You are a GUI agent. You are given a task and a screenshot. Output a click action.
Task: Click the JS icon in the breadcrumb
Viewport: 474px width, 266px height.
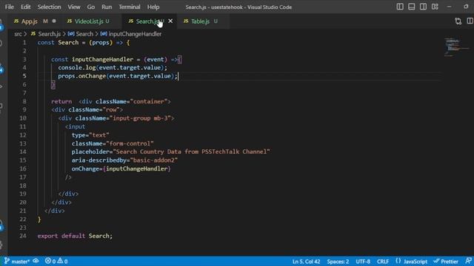[33, 34]
